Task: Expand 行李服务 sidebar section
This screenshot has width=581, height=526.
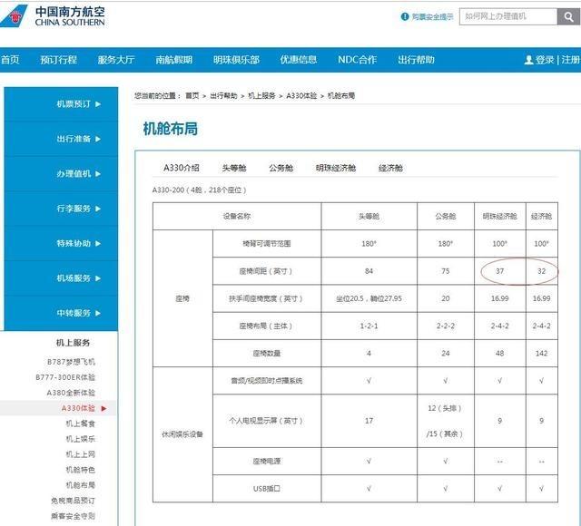Action: coord(61,209)
